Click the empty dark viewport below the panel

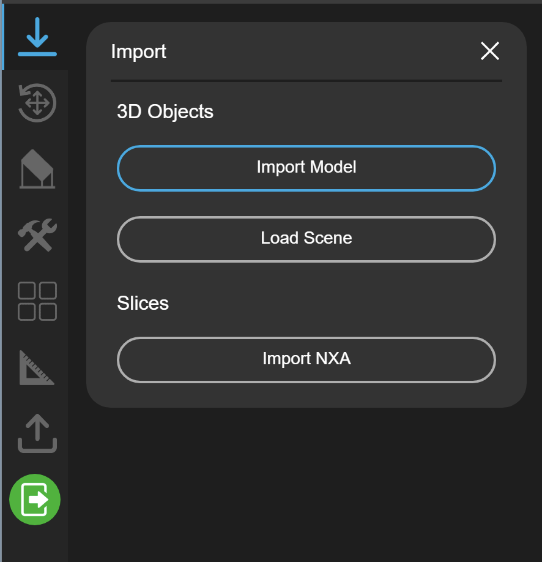pyautogui.click(x=305, y=484)
